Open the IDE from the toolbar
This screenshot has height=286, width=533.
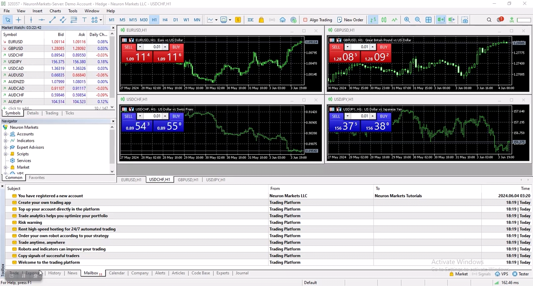pos(250,20)
